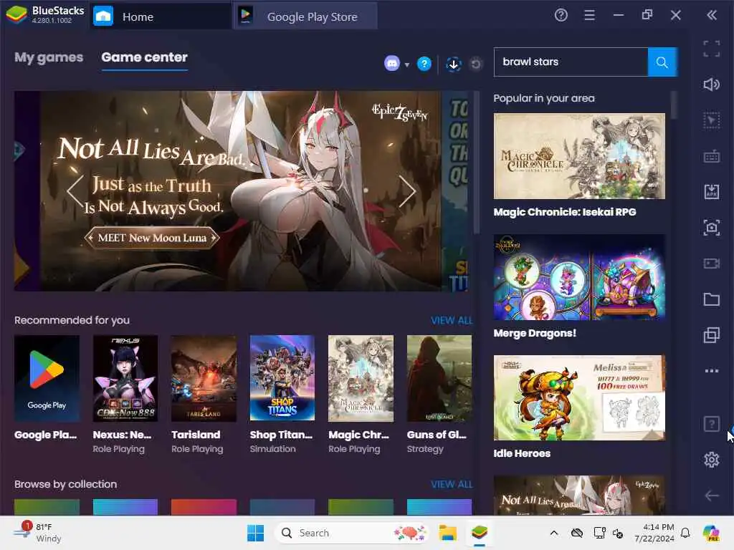734x550 pixels.
Task: Open the weather widget showing 81°F
Action: point(37,533)
